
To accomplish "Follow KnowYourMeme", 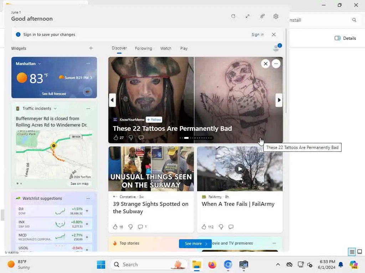I will pyautogui.click(x=154, y=119).
